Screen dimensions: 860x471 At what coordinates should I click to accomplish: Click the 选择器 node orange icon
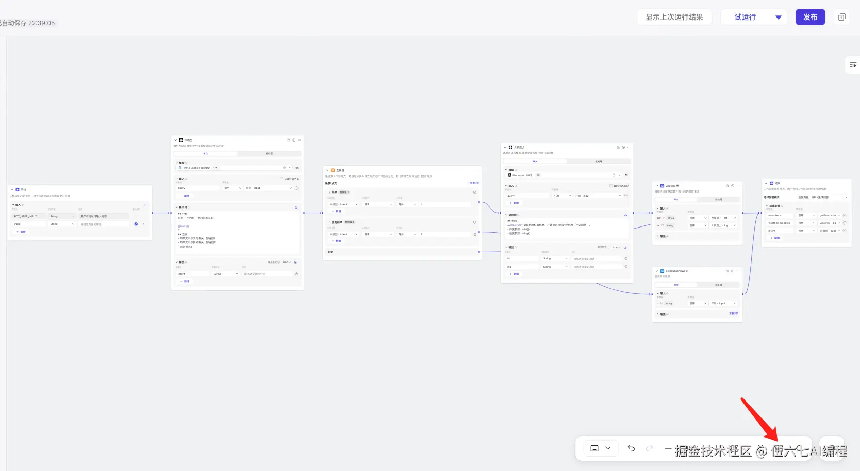coord(333,170)
